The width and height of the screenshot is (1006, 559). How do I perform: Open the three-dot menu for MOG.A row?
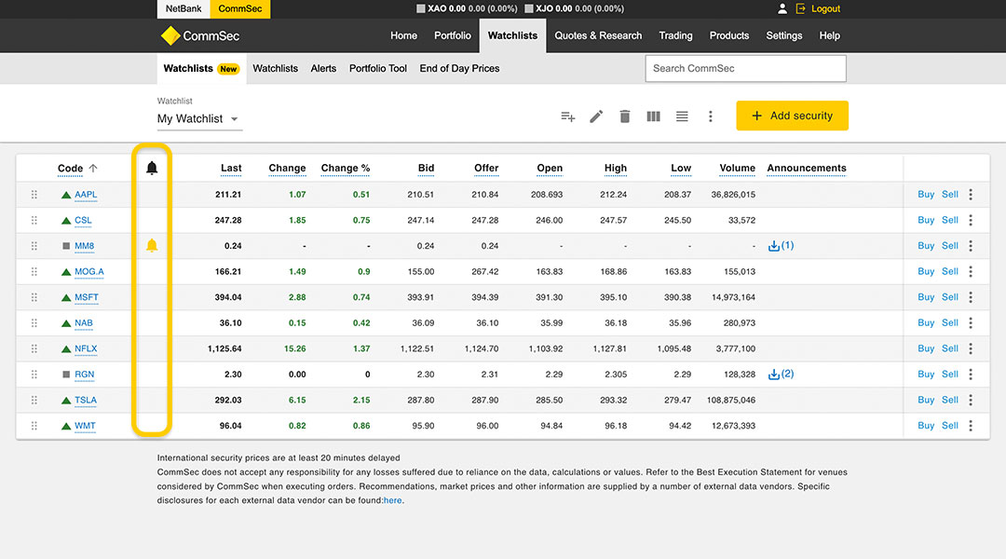(971, 271)
